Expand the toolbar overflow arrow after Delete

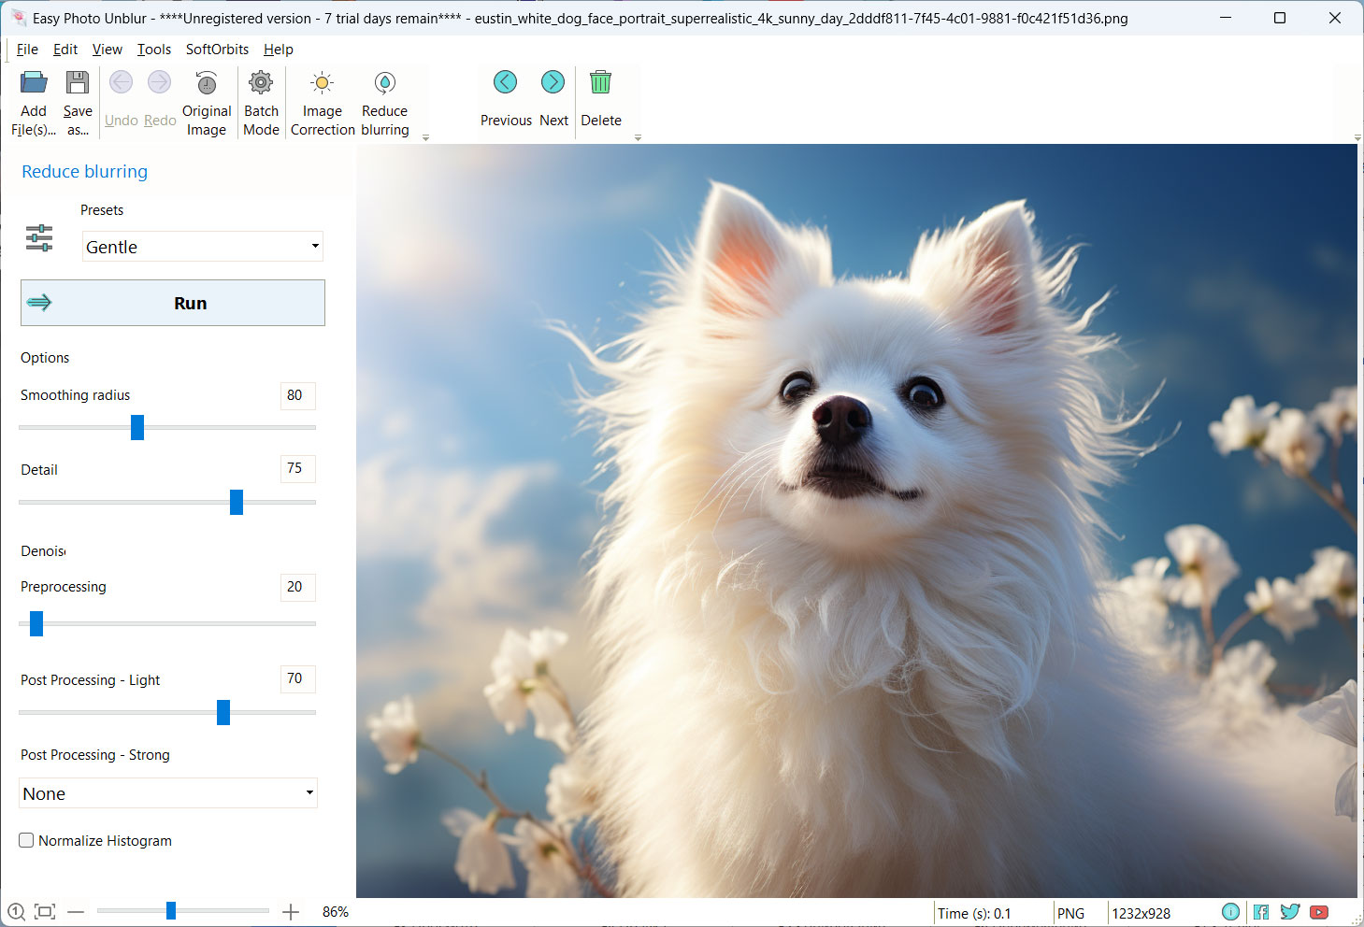[638, 137]
